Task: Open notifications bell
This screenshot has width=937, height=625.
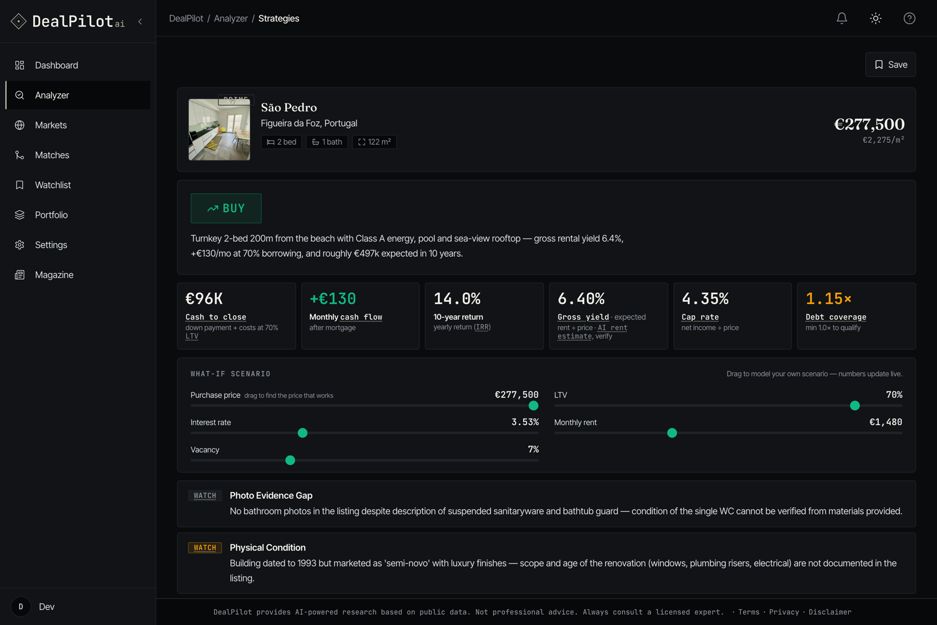Action: [x=842, y=18]
